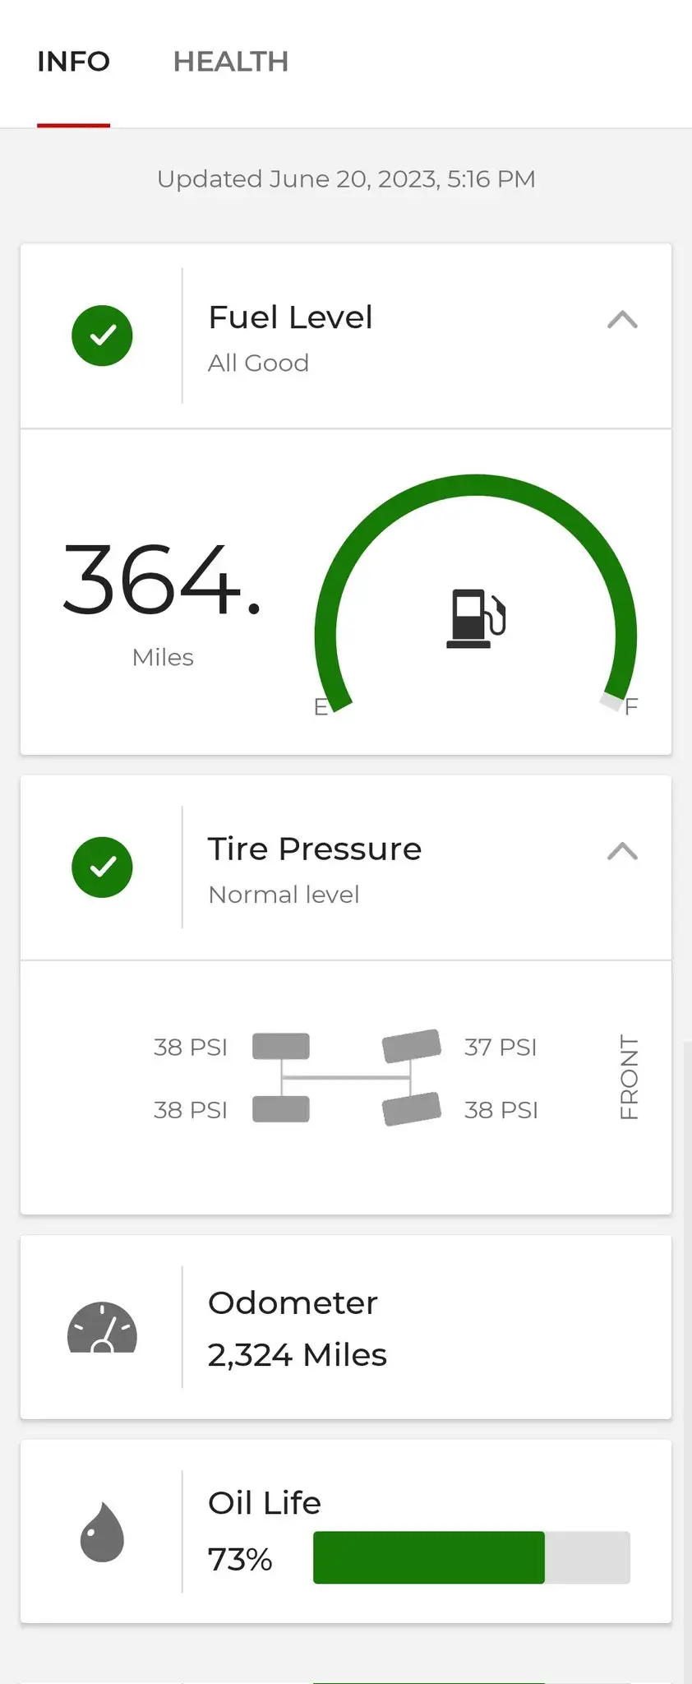Click the Tire Pressure green checkmark icon
Image resolution: width=692 pixels, height=1684 pixels.
pos(102,867)
